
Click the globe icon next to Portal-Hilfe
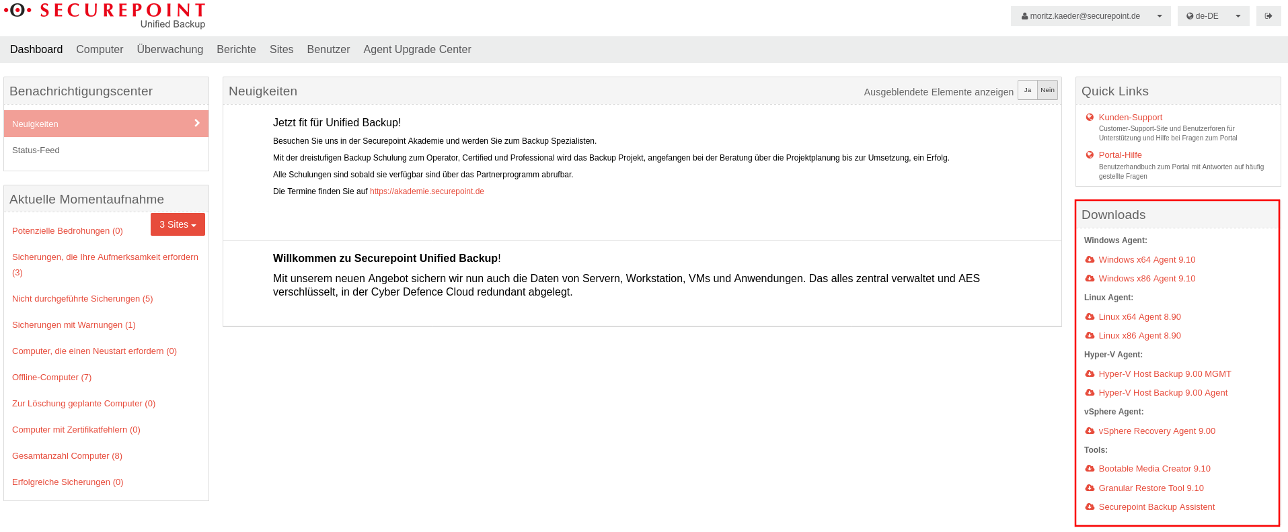coord(1090,154)
